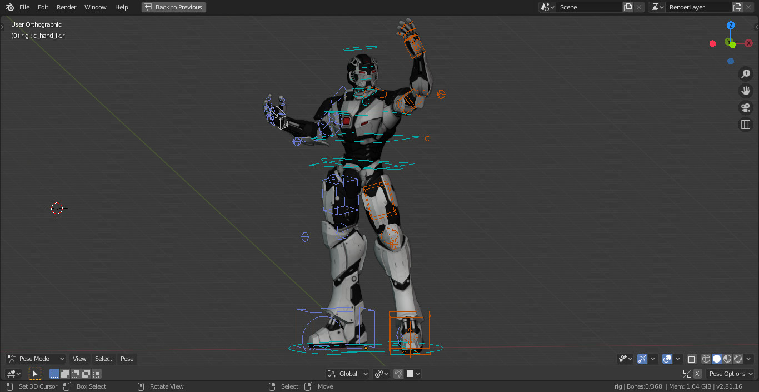
Task: Toggle X-Ray viewport display
Action: tap(692, 359)
